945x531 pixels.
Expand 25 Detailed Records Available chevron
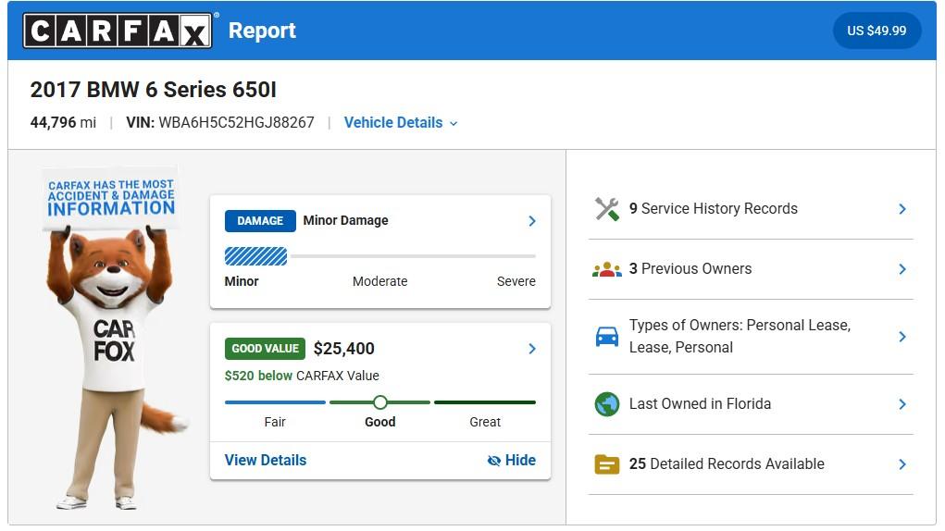pos(902,464)
